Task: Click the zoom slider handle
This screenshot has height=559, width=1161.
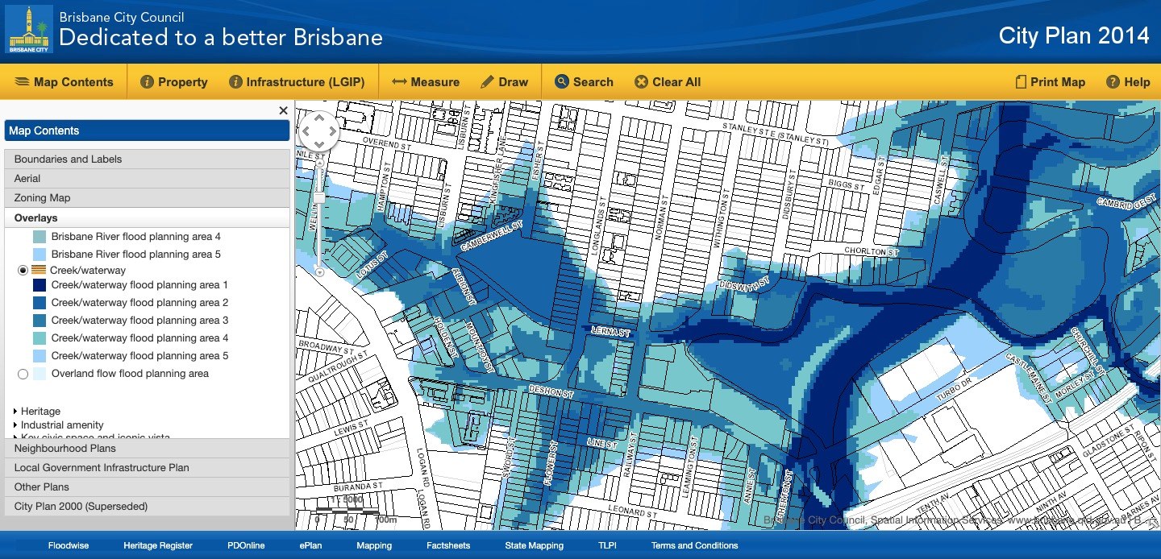Action: pyautogui.click(x=319, y=197)
